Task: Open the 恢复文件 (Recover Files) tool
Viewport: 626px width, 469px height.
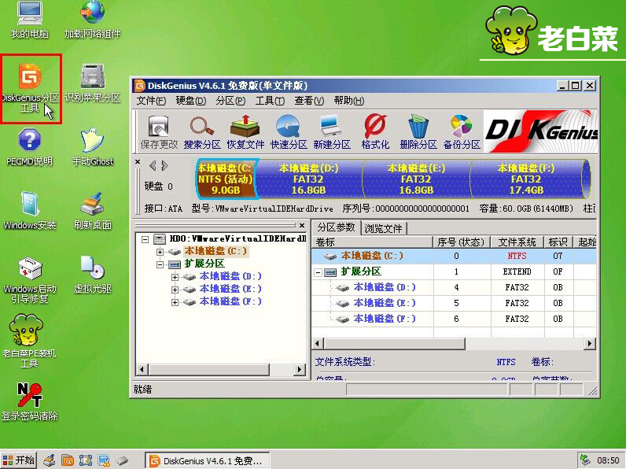Action: click(x=246, y=131)
